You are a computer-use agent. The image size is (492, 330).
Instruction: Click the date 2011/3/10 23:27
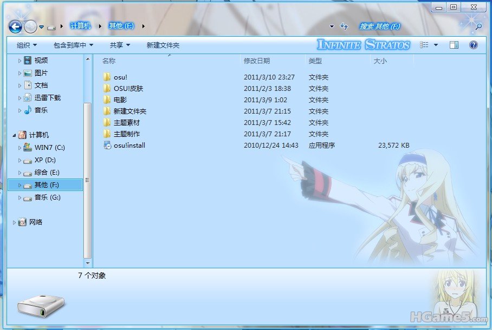[x=269, y=77]
